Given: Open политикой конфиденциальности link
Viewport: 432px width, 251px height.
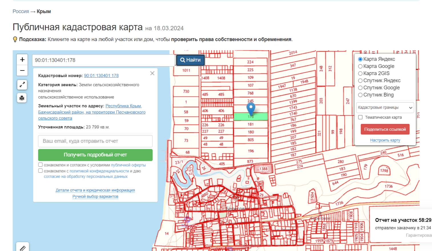Looking at the screenshot, I should point(99,171).
